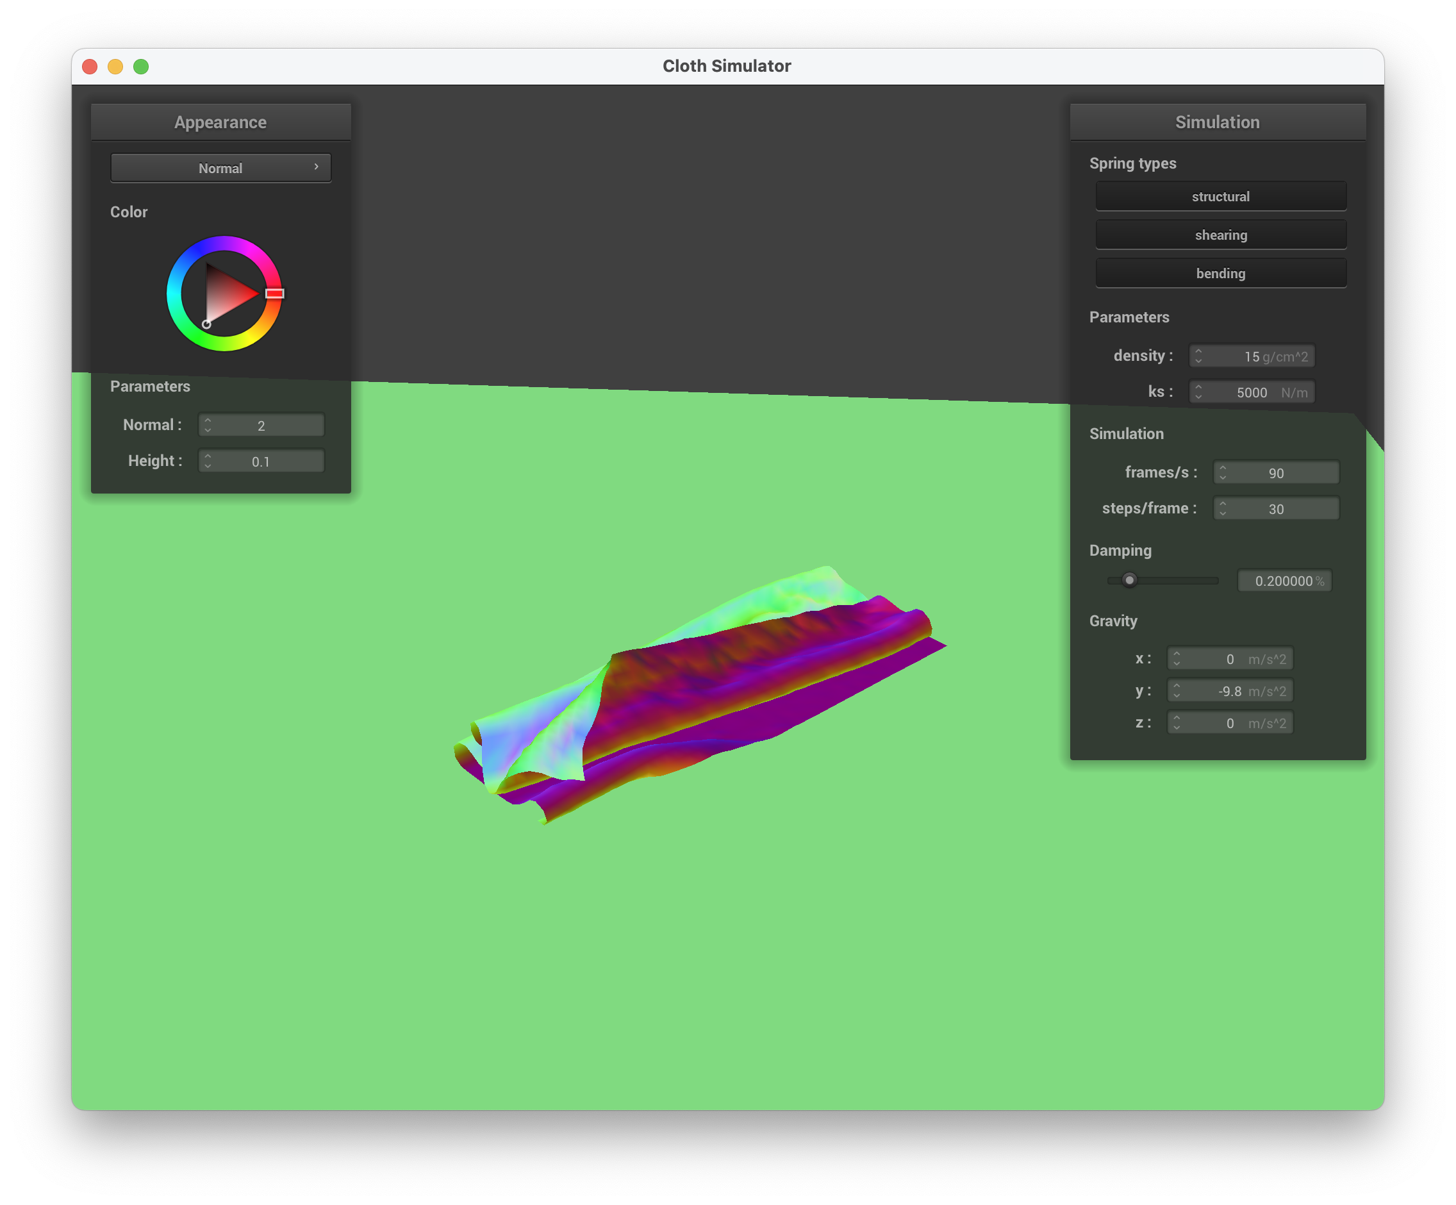Click the ks value stepper arrows

coord(1198,392)
